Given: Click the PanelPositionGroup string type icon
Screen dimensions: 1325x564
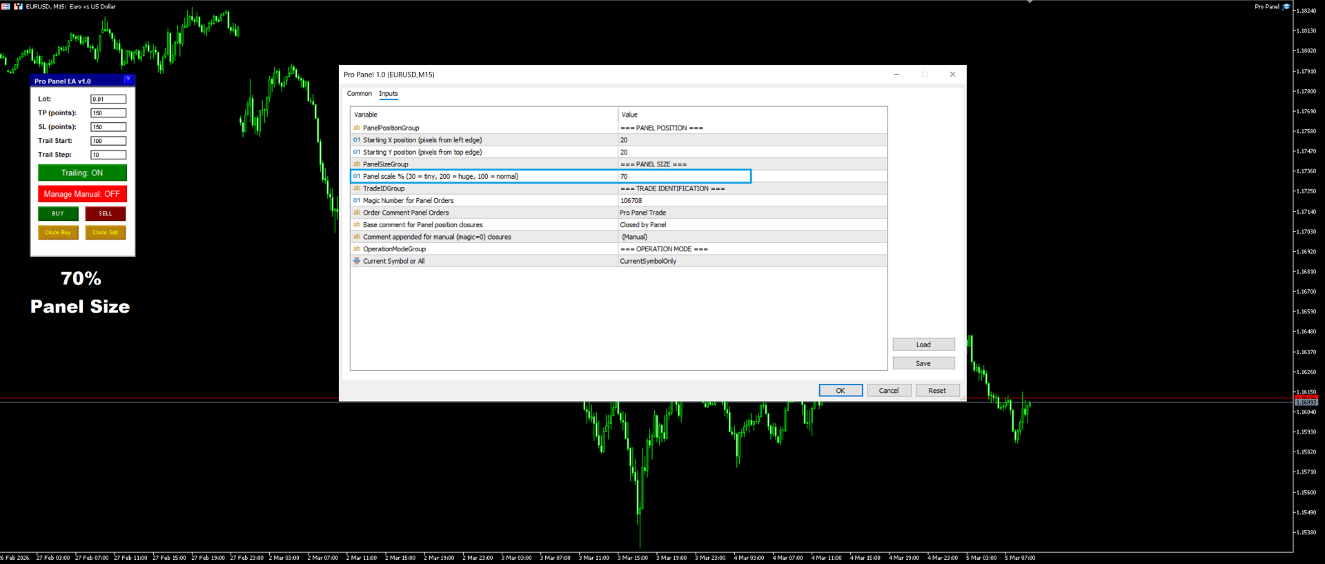Looking at the screenshot, I should pos(357,128).
